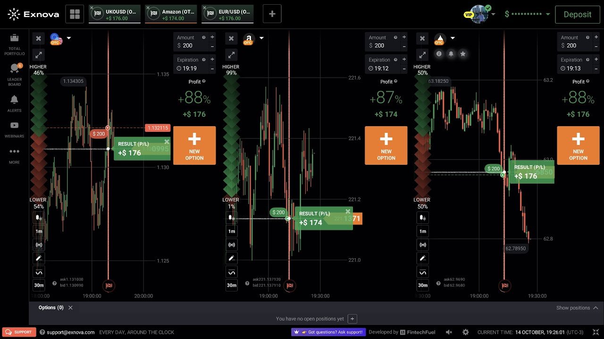Open the Amazon asset selector dropdown arrow
Screen dimensions: 604x339
261,38
